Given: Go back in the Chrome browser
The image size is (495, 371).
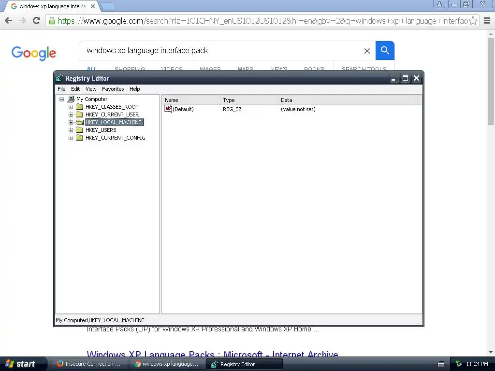Looking at the screenshot, I should click(x=9, y=21).
